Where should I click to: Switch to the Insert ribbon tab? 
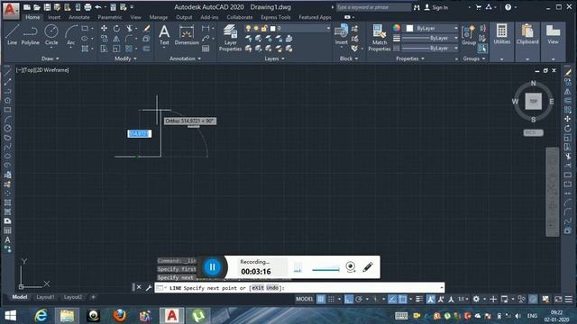pyautogui.click(x=54, y=17)
